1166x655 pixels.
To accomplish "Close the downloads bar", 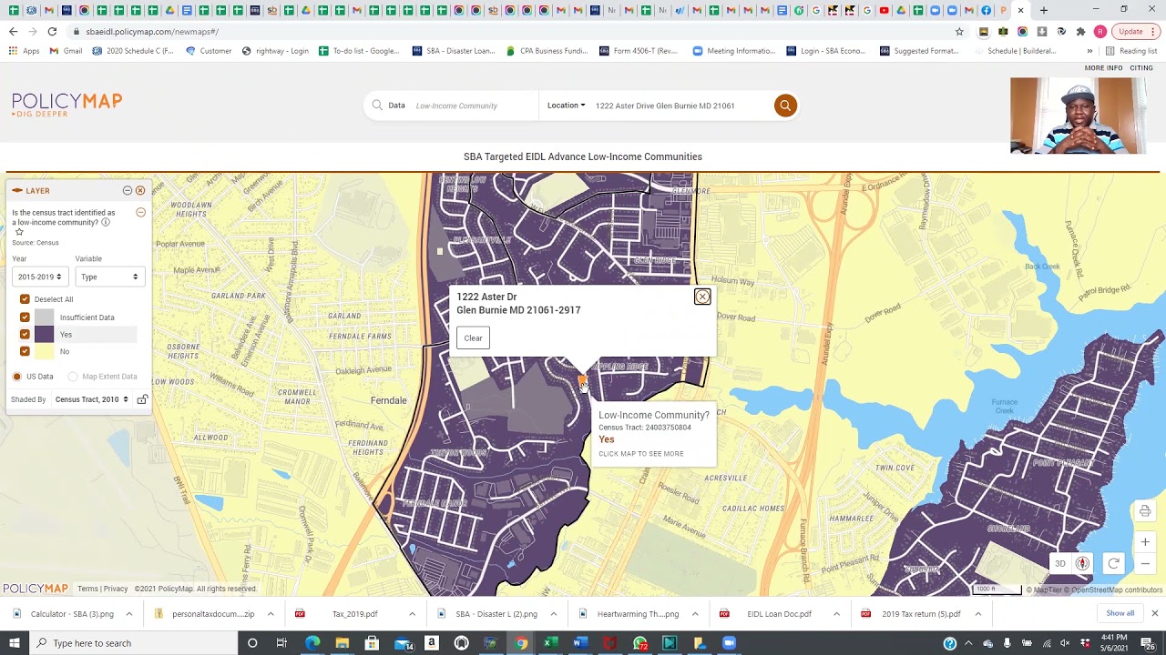I will [1154, 613].
